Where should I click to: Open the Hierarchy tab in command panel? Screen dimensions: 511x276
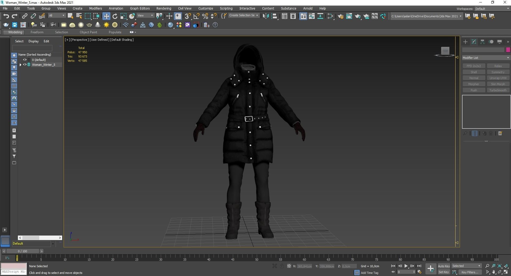tap(482, 42)
